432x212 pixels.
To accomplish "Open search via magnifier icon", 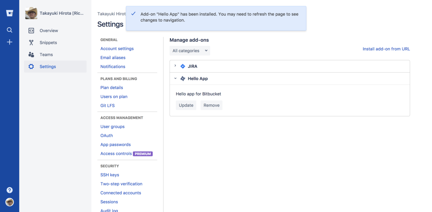I will 9,30.
